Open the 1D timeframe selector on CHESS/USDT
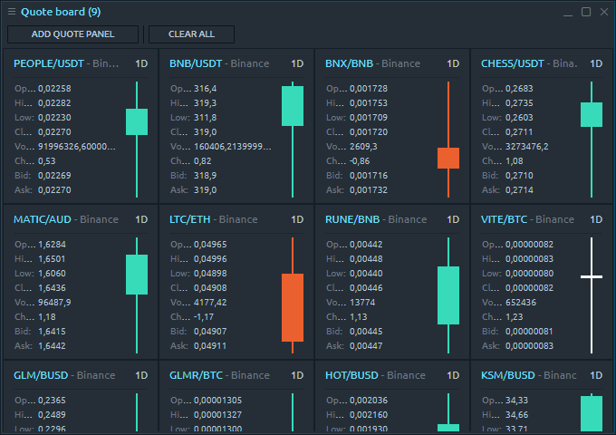616x435 pixels. click(x=596, y=63)
